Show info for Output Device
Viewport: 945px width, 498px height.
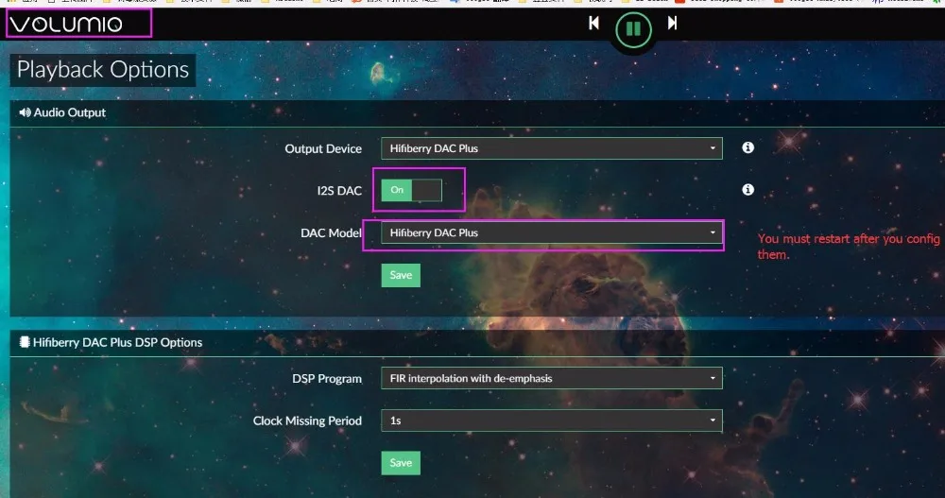747,147
